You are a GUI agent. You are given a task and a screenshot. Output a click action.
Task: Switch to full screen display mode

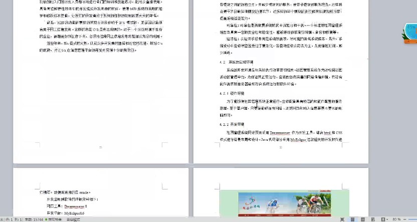point(342,219)
